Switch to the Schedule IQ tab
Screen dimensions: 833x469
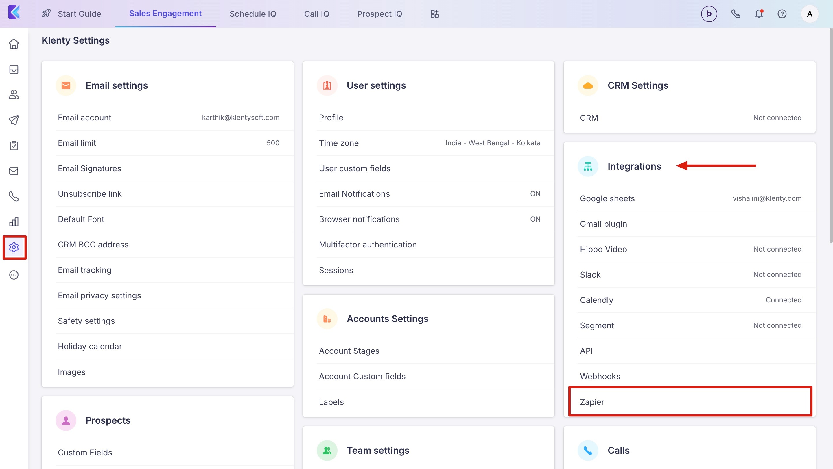(x=253, y=14)
